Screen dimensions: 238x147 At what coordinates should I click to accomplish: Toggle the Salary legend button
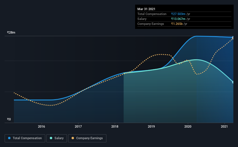pos(57,138)
